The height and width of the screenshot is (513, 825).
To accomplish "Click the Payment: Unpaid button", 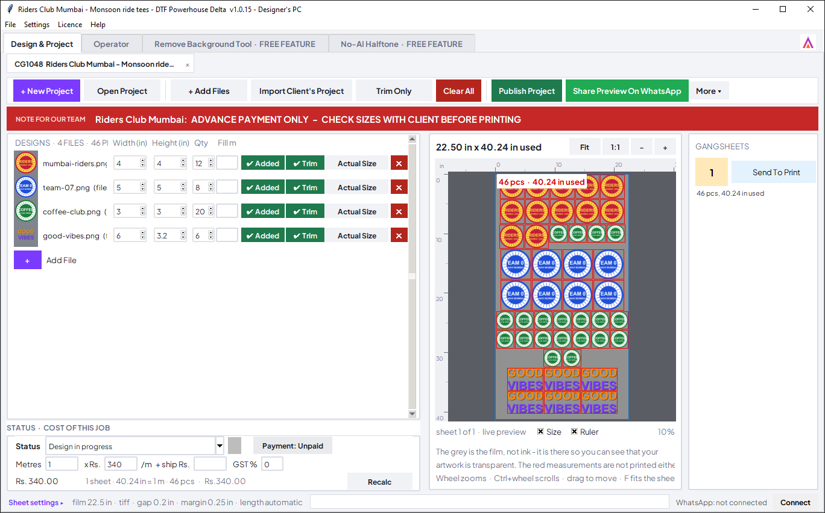I will (x=292, y=446).
